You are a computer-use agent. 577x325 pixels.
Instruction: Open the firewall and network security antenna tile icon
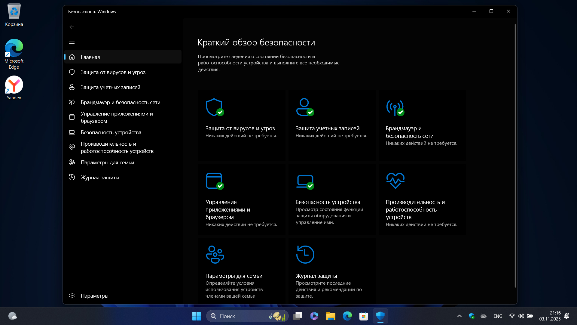(395, 107)
